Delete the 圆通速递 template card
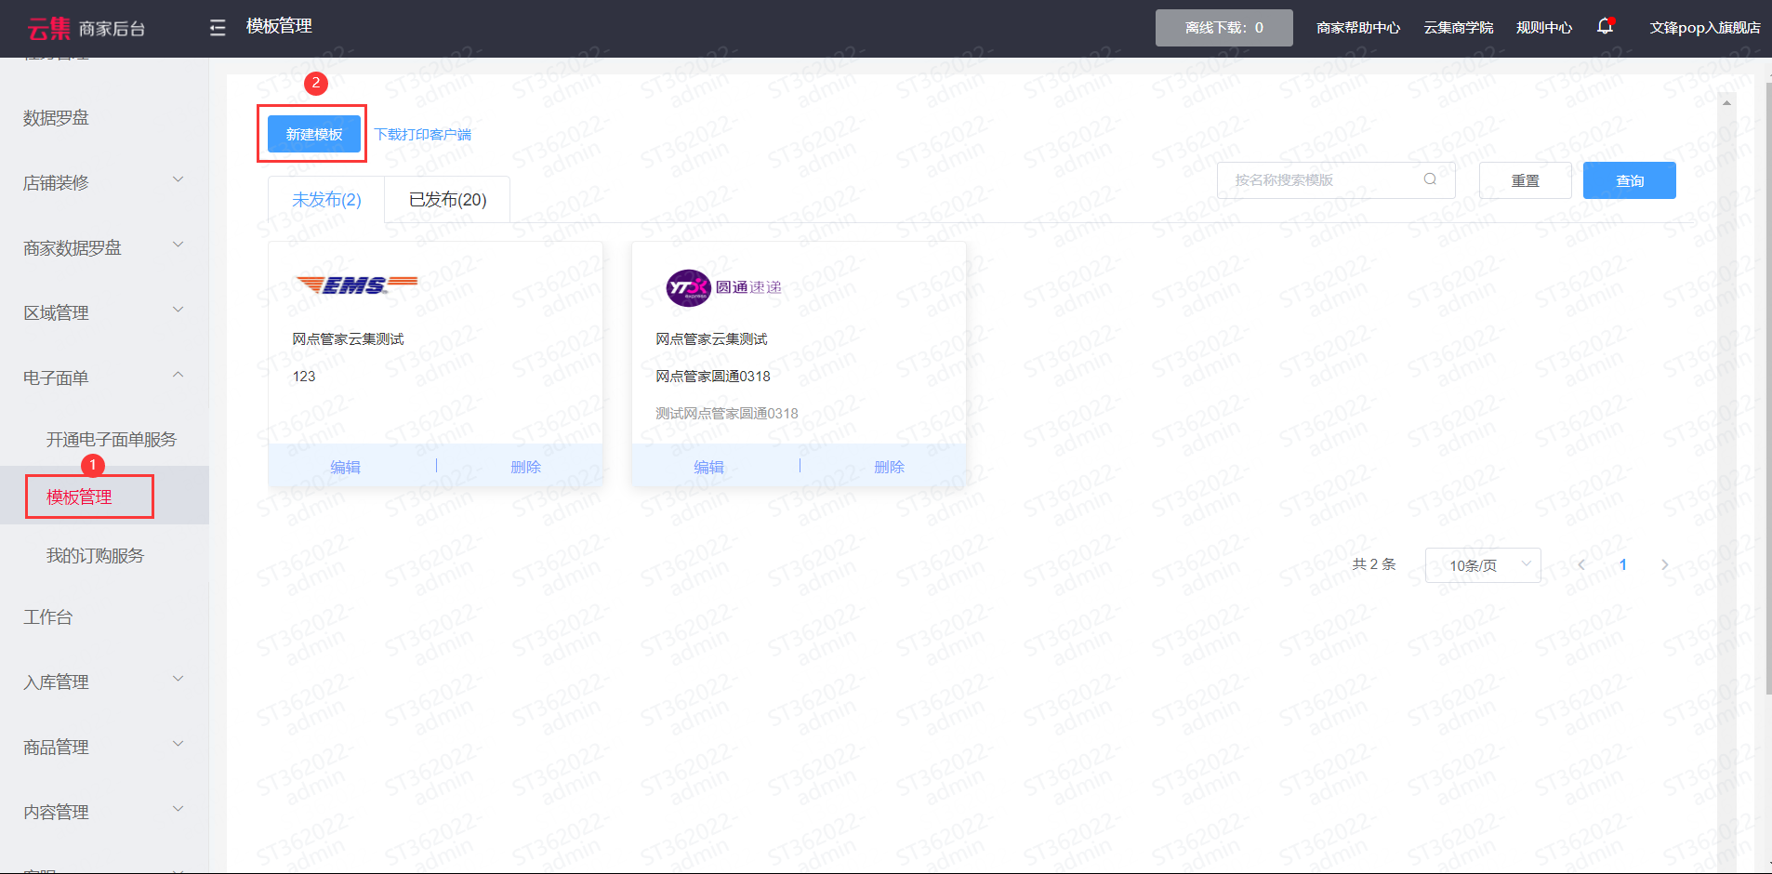Screen dimensions: 1772x874 pos(890,467)
